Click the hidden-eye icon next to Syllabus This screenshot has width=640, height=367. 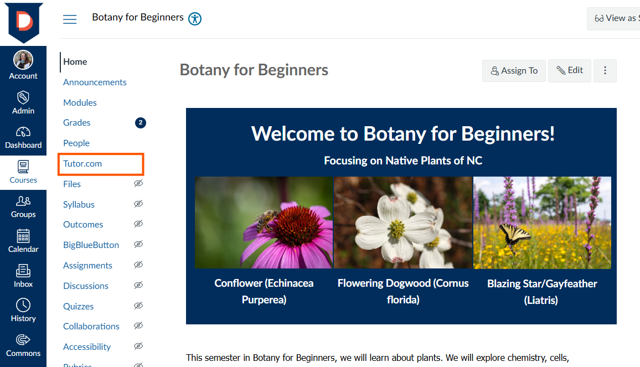[x=138, y=204]
